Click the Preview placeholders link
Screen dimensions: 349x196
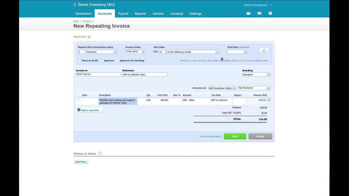coord(210,136)
